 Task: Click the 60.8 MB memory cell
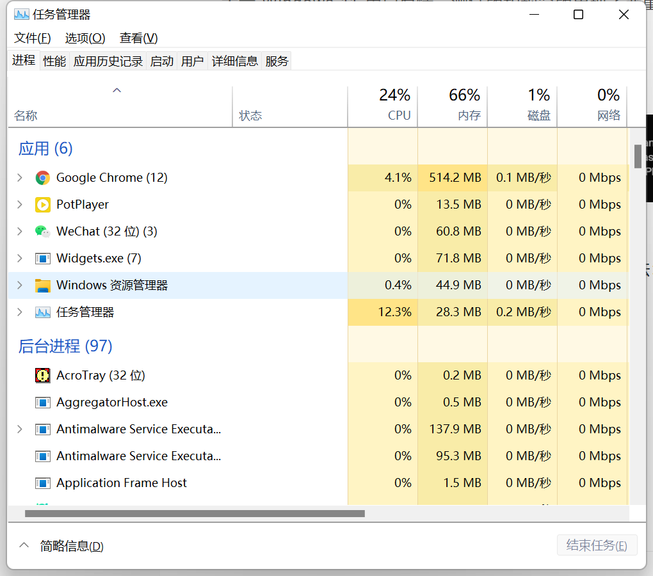point(453,232)
